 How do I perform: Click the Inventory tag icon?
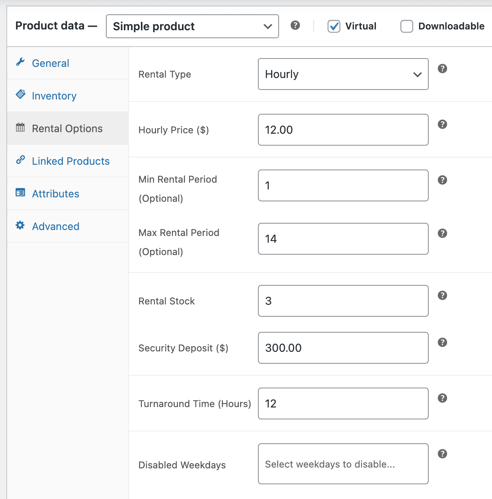pyautogui.click(x=20, y=94)
